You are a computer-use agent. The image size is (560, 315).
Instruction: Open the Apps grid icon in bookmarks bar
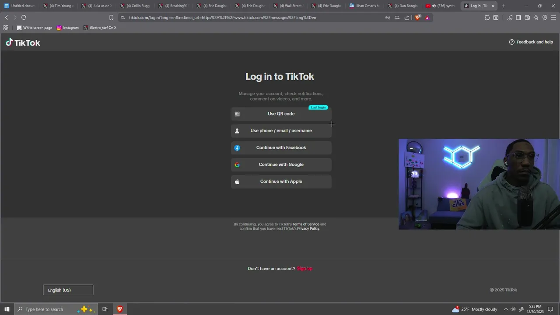[6, 28]
